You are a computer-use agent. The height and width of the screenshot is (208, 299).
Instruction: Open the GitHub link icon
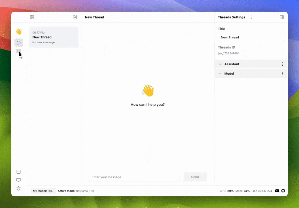283,191
